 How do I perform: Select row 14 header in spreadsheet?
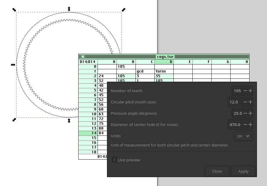click(x=88, y=133)
